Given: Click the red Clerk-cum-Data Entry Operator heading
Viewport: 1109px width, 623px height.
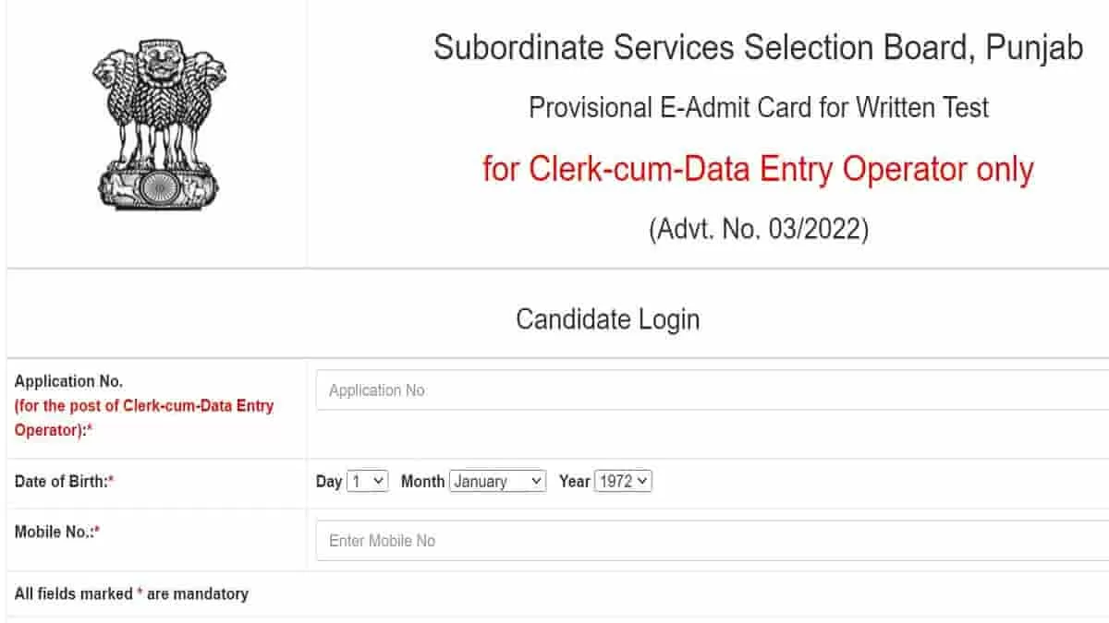Looking at the screenshot, I should click(757, 169).
